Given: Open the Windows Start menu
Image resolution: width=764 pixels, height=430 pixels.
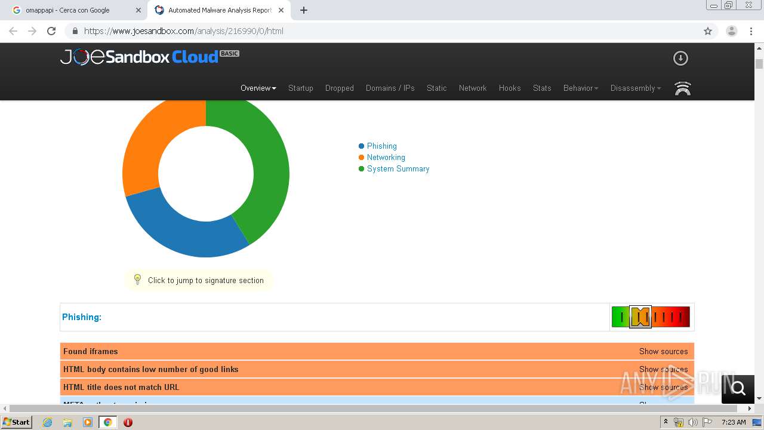Looking at the screenshot, I should [x=17, y=422].
